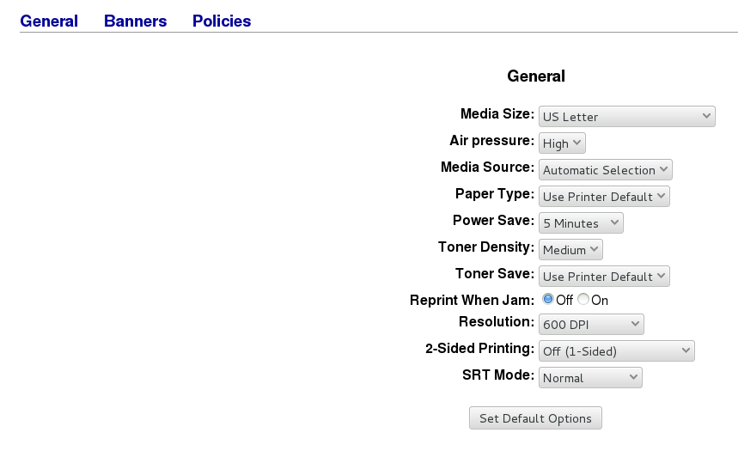Expand the Air pressure dropdown

562,143
